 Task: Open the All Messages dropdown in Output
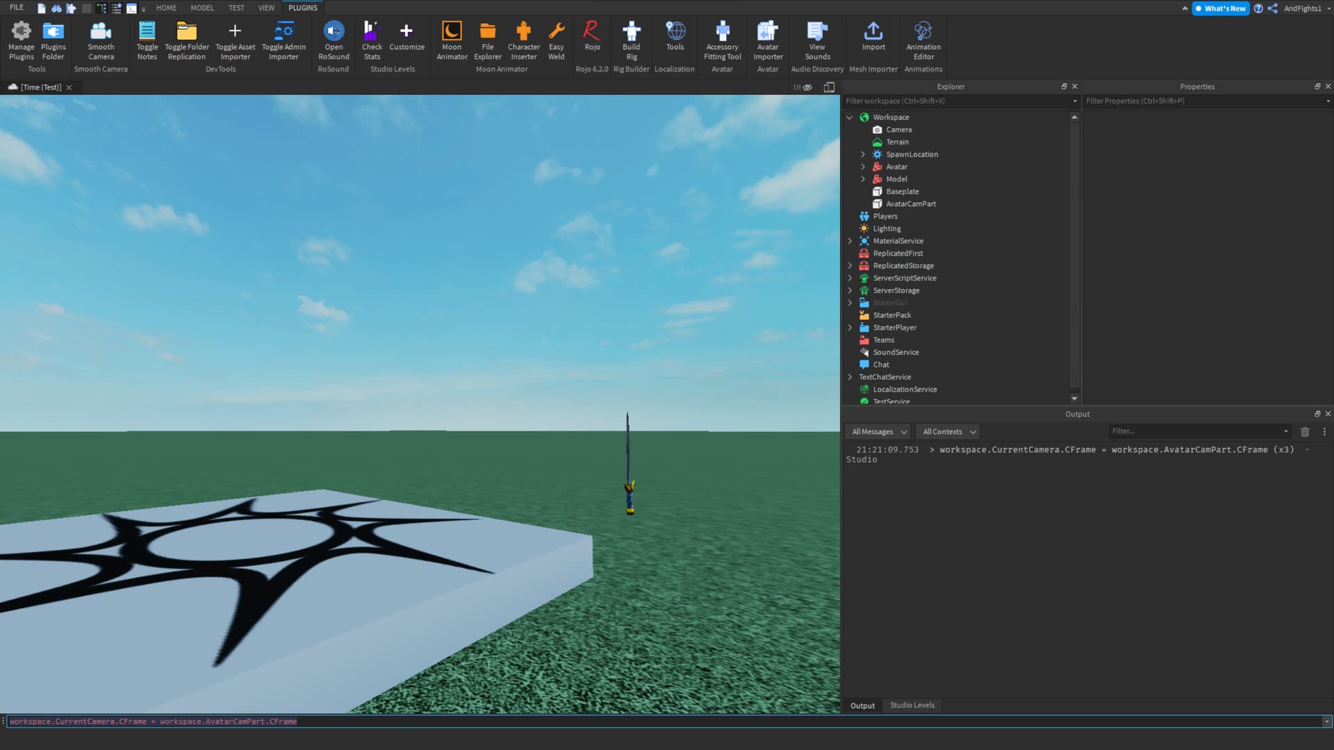coord(877,431)
